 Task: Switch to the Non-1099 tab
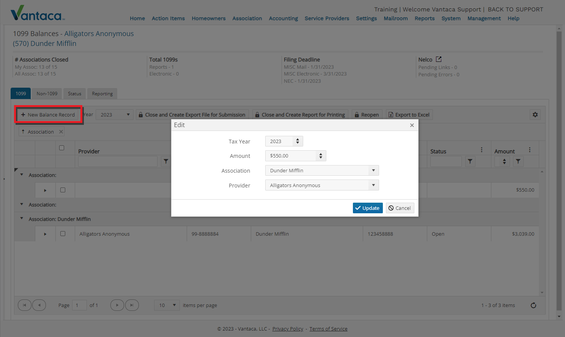tap(47, 94)
